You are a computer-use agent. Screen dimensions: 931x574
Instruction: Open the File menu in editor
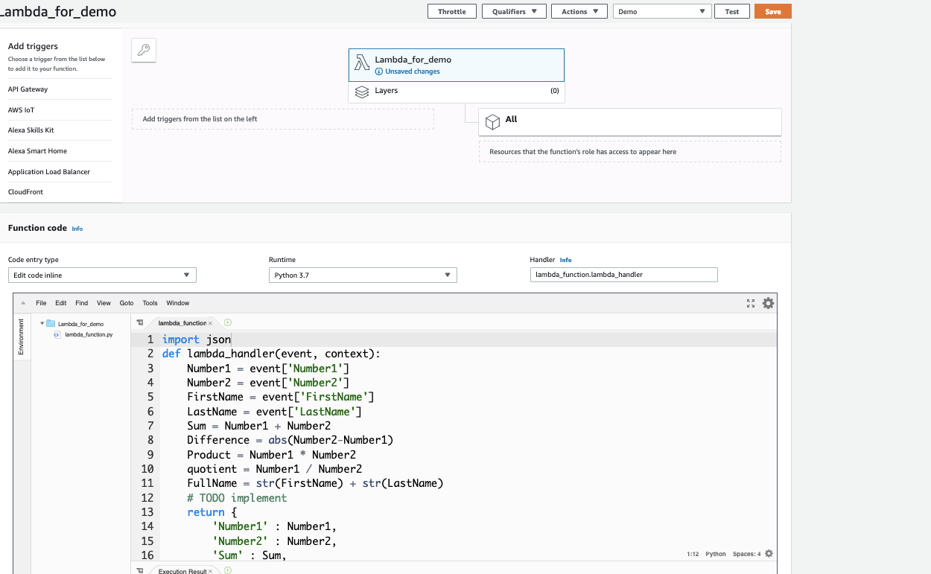click(41, 303)
